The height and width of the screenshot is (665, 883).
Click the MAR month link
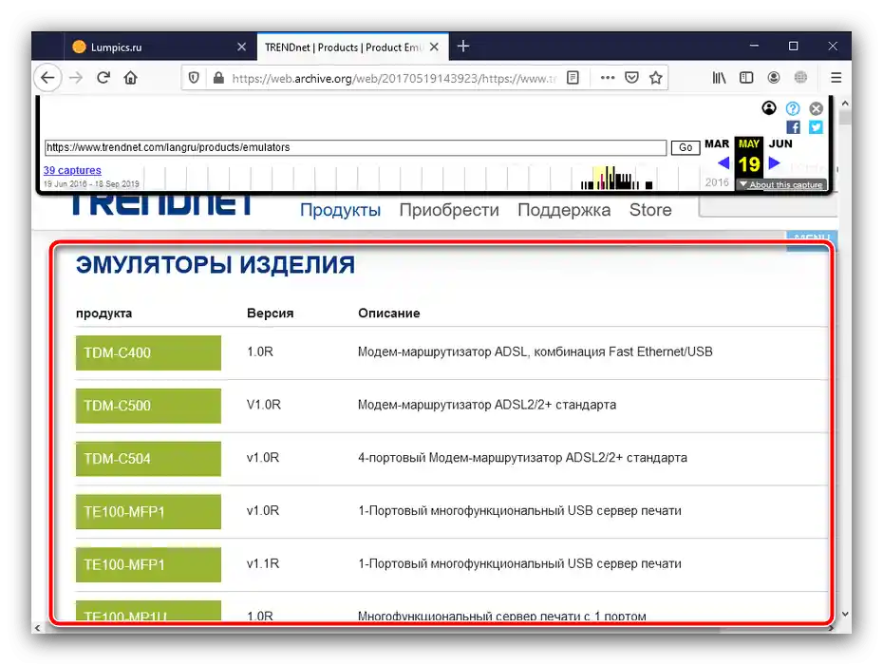click(716, 144)
